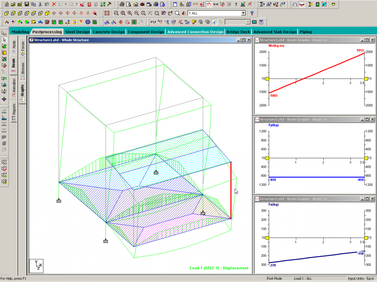Viewport: 377px width, 282px height.
Task: Click the -278 value on Fx graph
Action: pyautogui.click(x=273, y=265)
